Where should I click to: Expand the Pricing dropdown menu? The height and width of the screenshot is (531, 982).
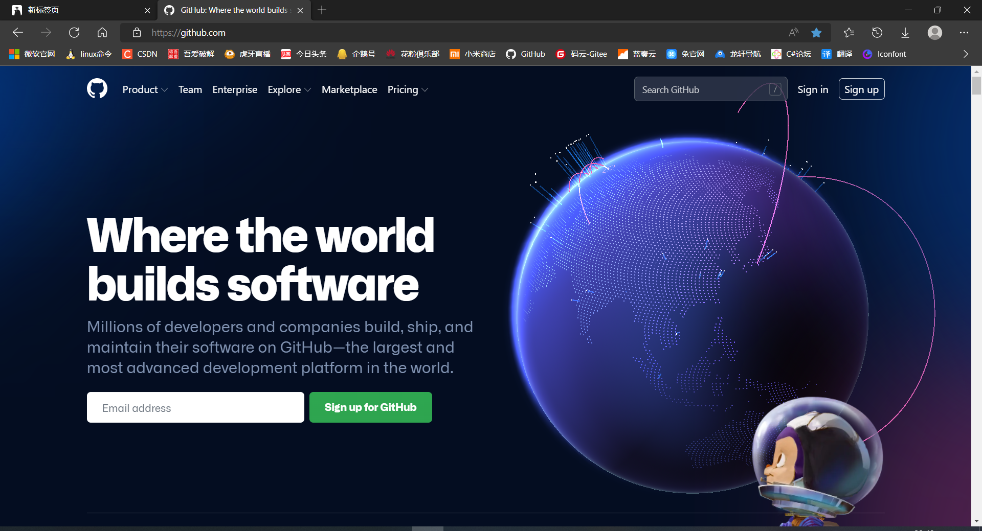tap(408, 89)
